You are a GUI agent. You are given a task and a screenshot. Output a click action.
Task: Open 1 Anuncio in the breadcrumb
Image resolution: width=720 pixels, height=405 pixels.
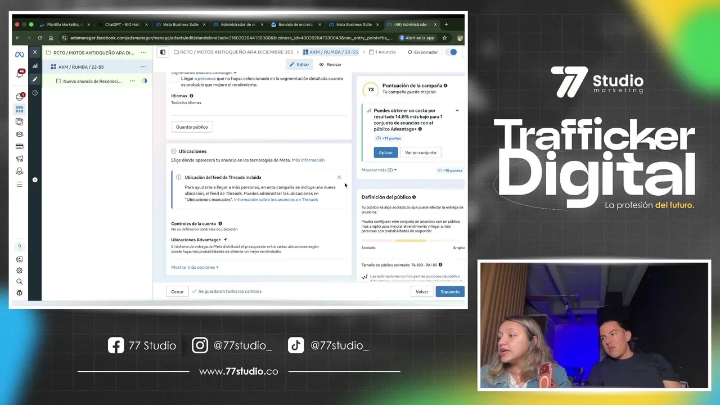click(x=382, y=52)
